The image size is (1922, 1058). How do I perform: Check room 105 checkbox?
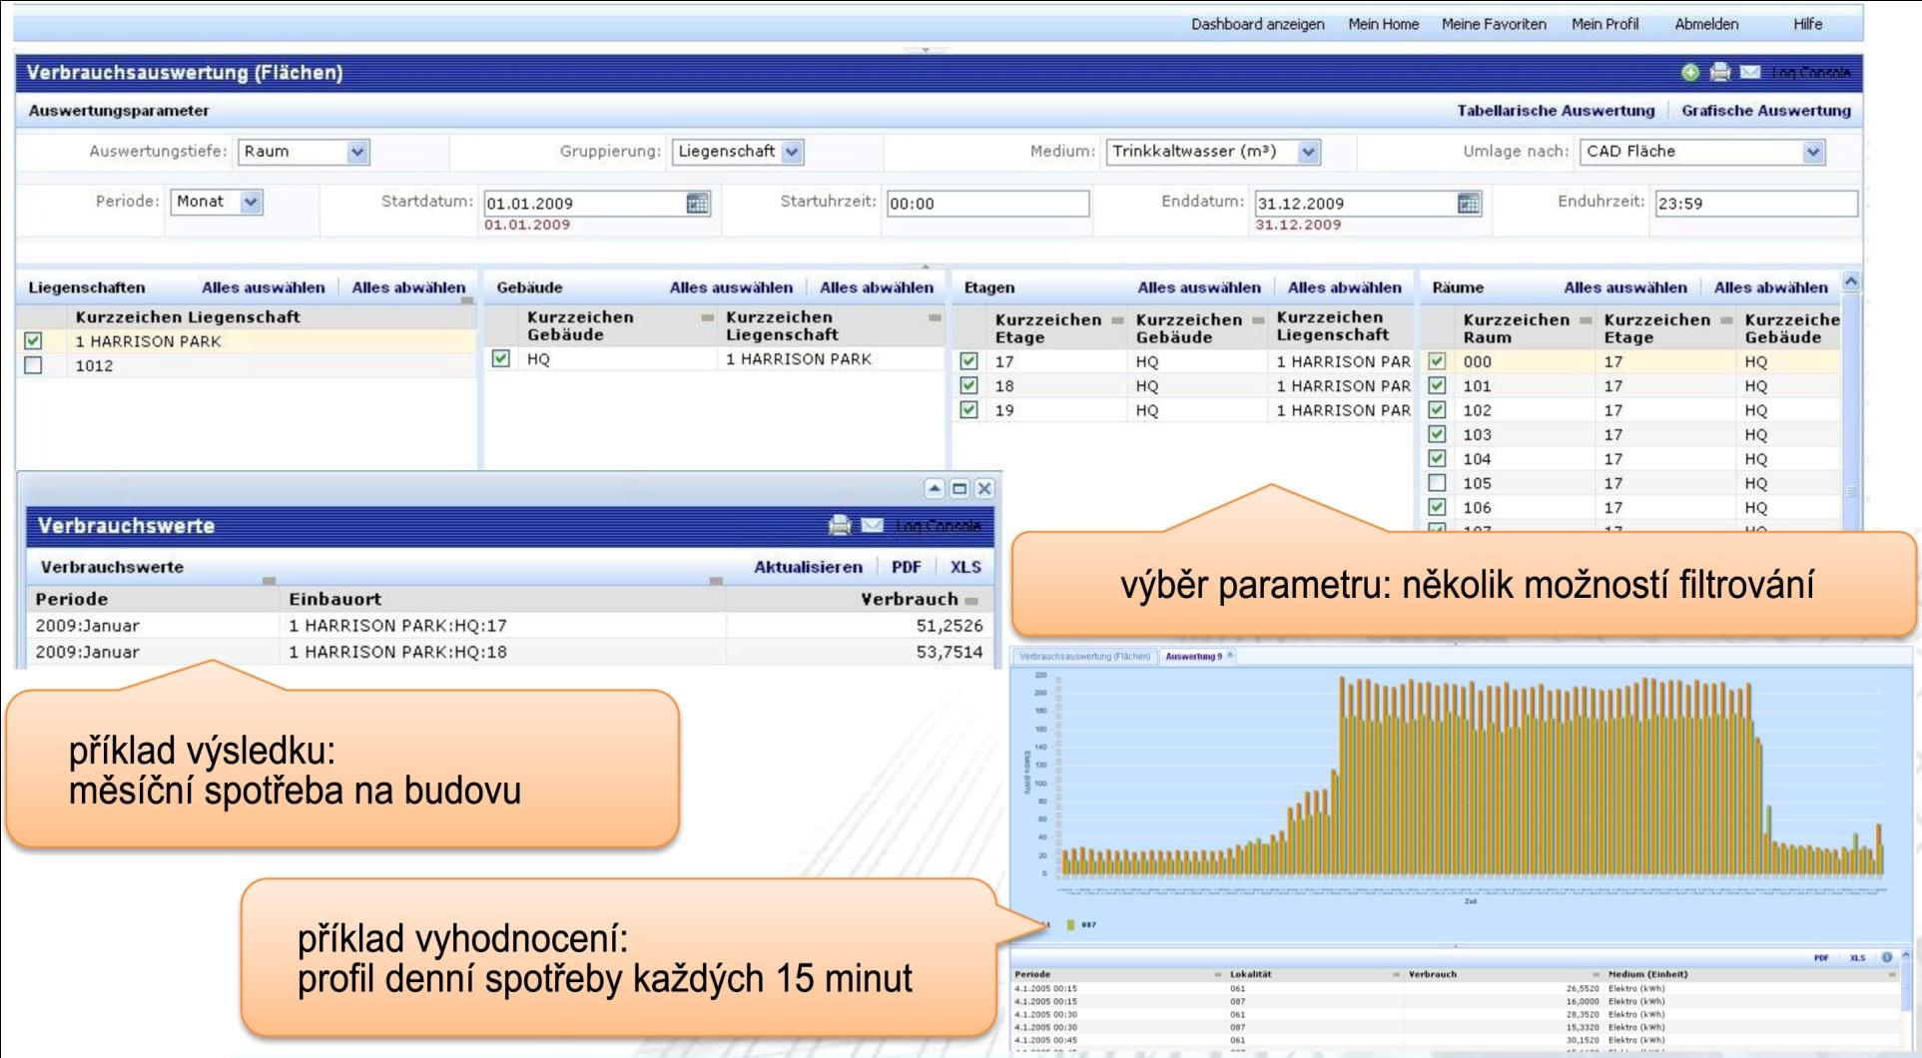click(1437, 483)
